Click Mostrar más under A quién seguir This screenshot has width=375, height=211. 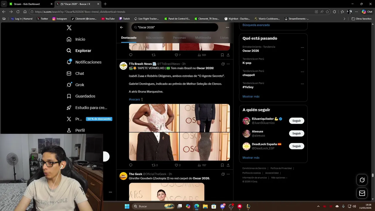251,158
